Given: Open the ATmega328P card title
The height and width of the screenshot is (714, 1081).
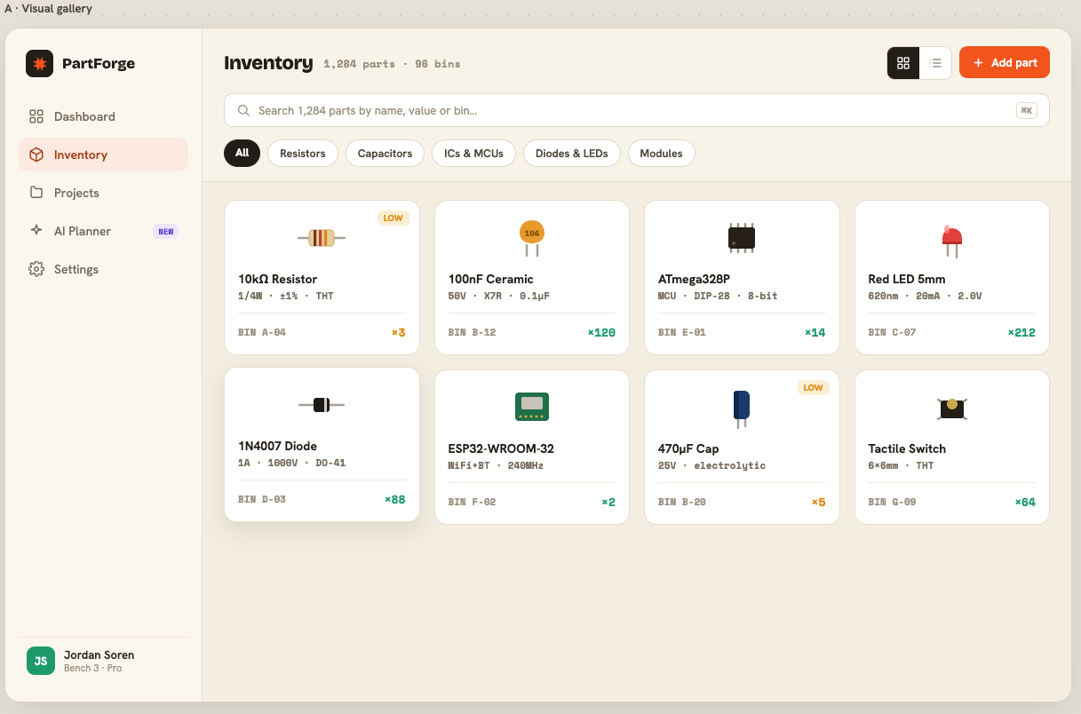Looking at the screenshot, I should pyautogui.click(x=694, y=279).
